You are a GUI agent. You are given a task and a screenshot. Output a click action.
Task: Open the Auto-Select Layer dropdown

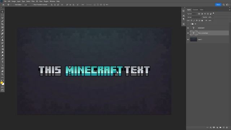[26, 5]
